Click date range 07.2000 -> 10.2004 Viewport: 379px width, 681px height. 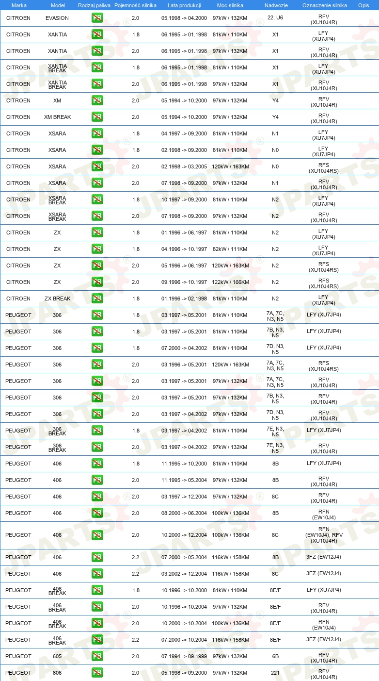[x=184, y=640]
